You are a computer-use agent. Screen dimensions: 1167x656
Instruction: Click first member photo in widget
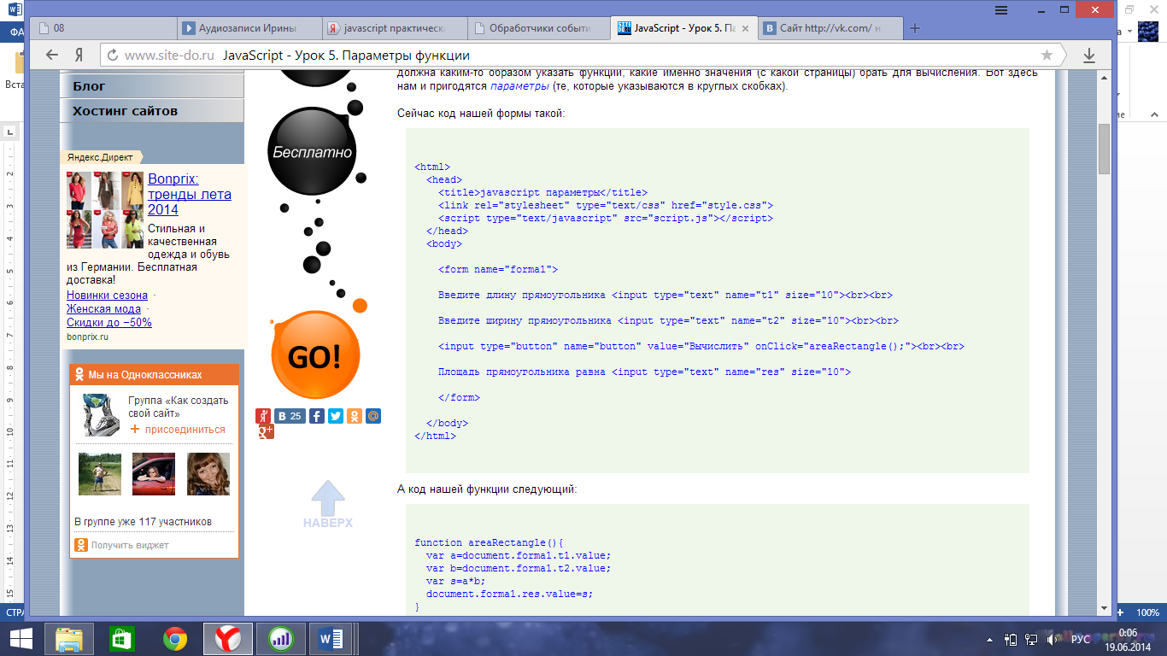pyautogui.click(x=100, y=474)
